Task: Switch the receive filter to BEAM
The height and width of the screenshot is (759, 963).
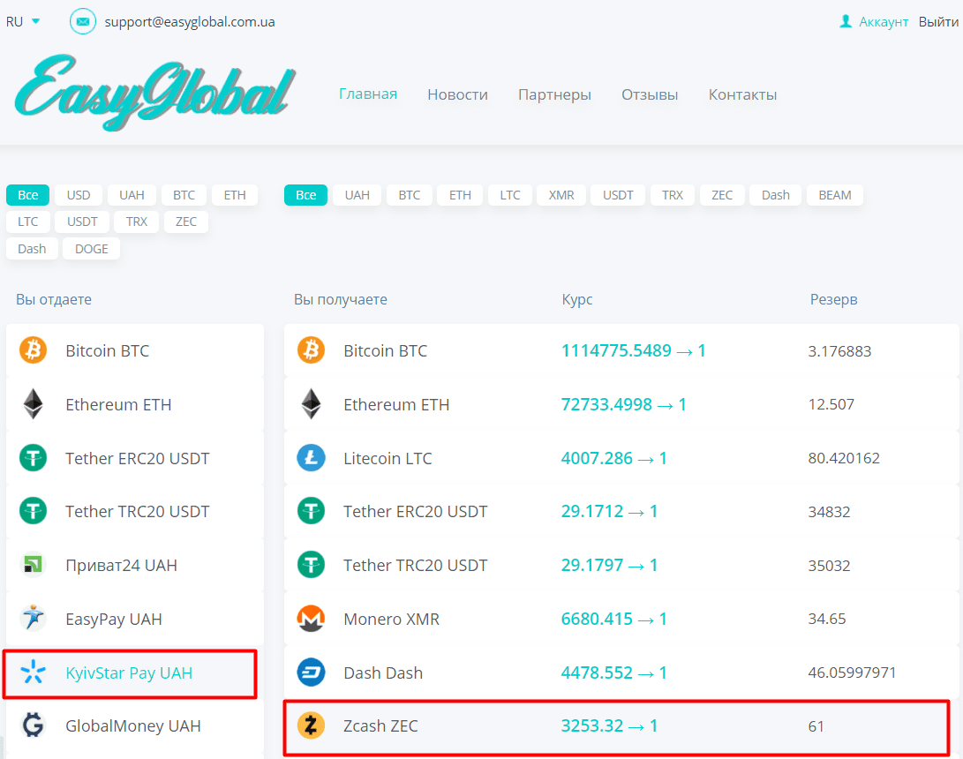Action: (x=834, y=195)
